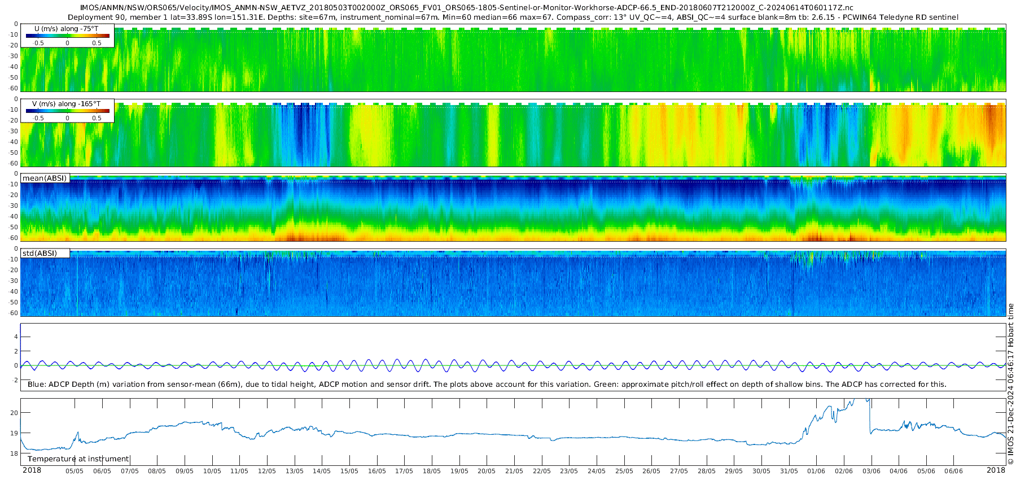Click the 'Temperature at instrument' label

pyautogui.click(x=78, y=459)
